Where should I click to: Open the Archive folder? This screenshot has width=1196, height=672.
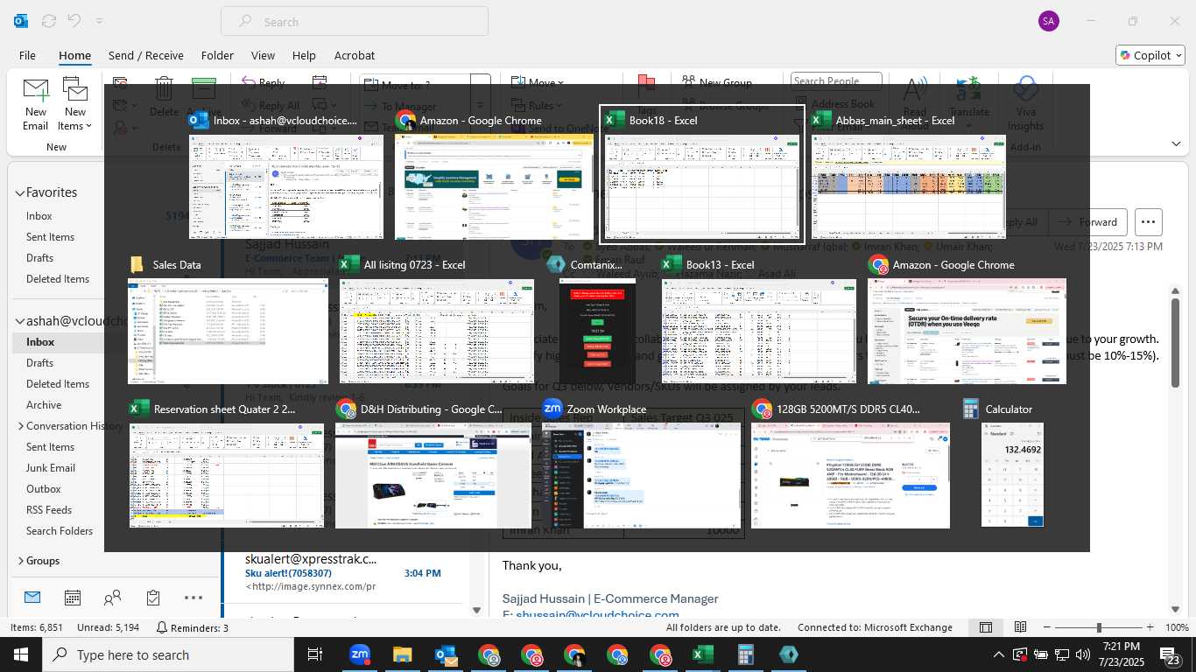(x=44, y=405)
